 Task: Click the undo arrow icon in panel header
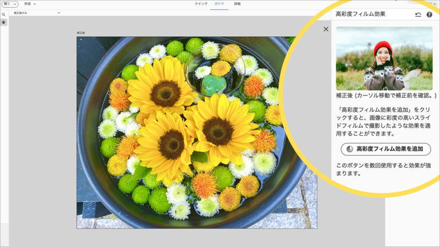click(x=418, y=15)
